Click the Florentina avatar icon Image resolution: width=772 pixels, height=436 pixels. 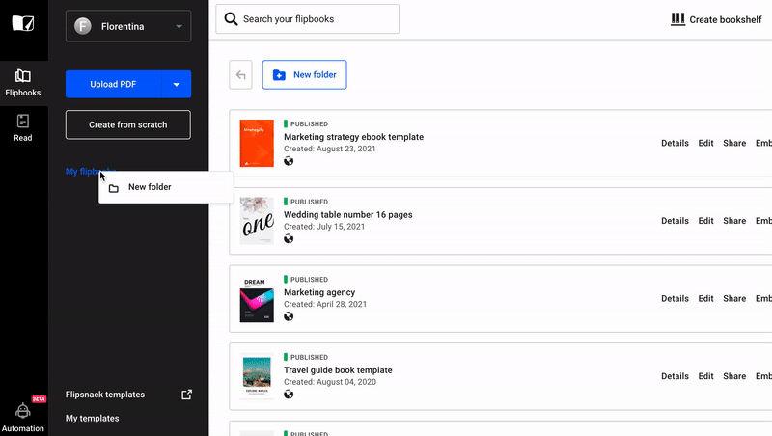(83, 26)
